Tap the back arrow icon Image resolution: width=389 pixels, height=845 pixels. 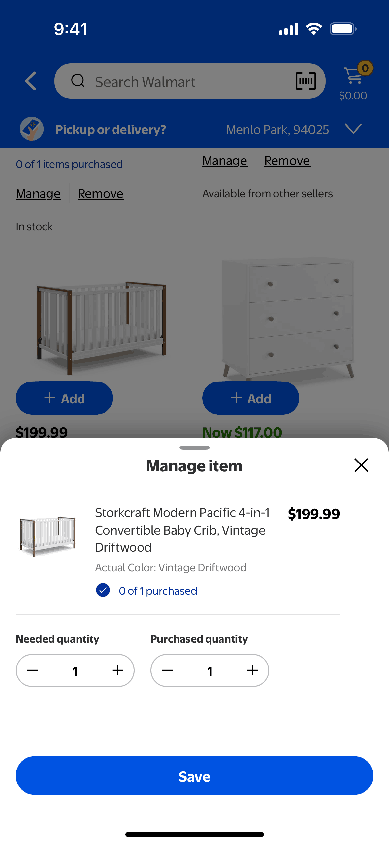31,81
